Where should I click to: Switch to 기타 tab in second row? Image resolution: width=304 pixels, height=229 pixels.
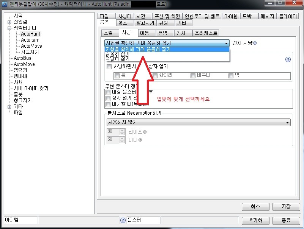click(x=183, y=23)
